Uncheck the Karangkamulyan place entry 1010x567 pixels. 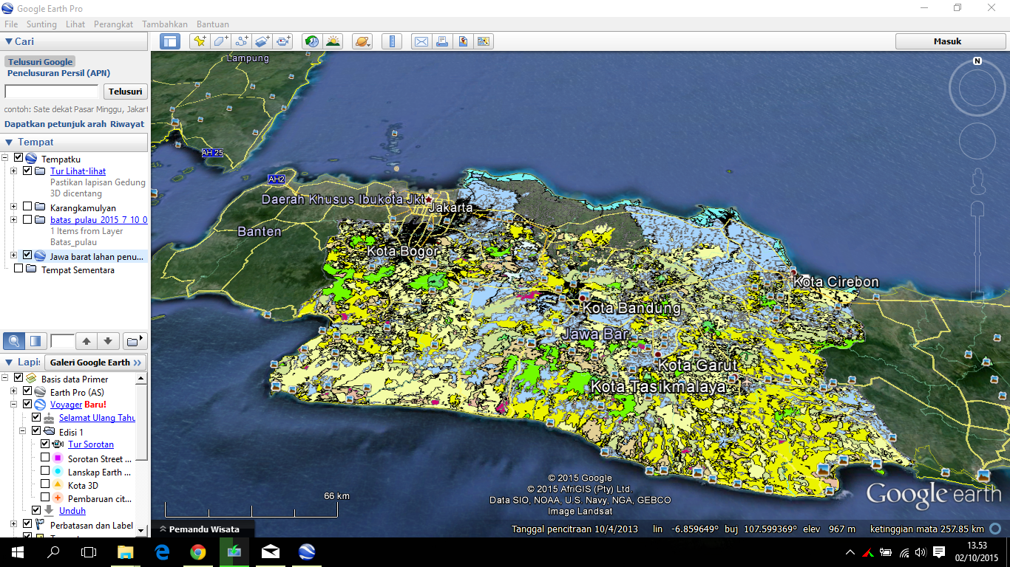[29, 207]
